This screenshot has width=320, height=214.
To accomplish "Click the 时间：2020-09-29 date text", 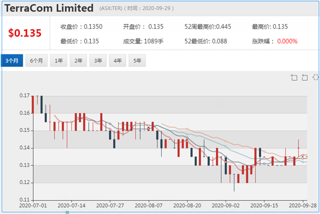I will [149, 8].
